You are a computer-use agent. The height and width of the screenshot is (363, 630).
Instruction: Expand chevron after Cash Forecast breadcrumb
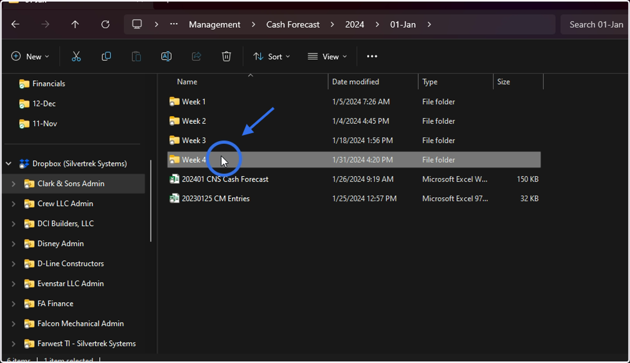(332, 25)
